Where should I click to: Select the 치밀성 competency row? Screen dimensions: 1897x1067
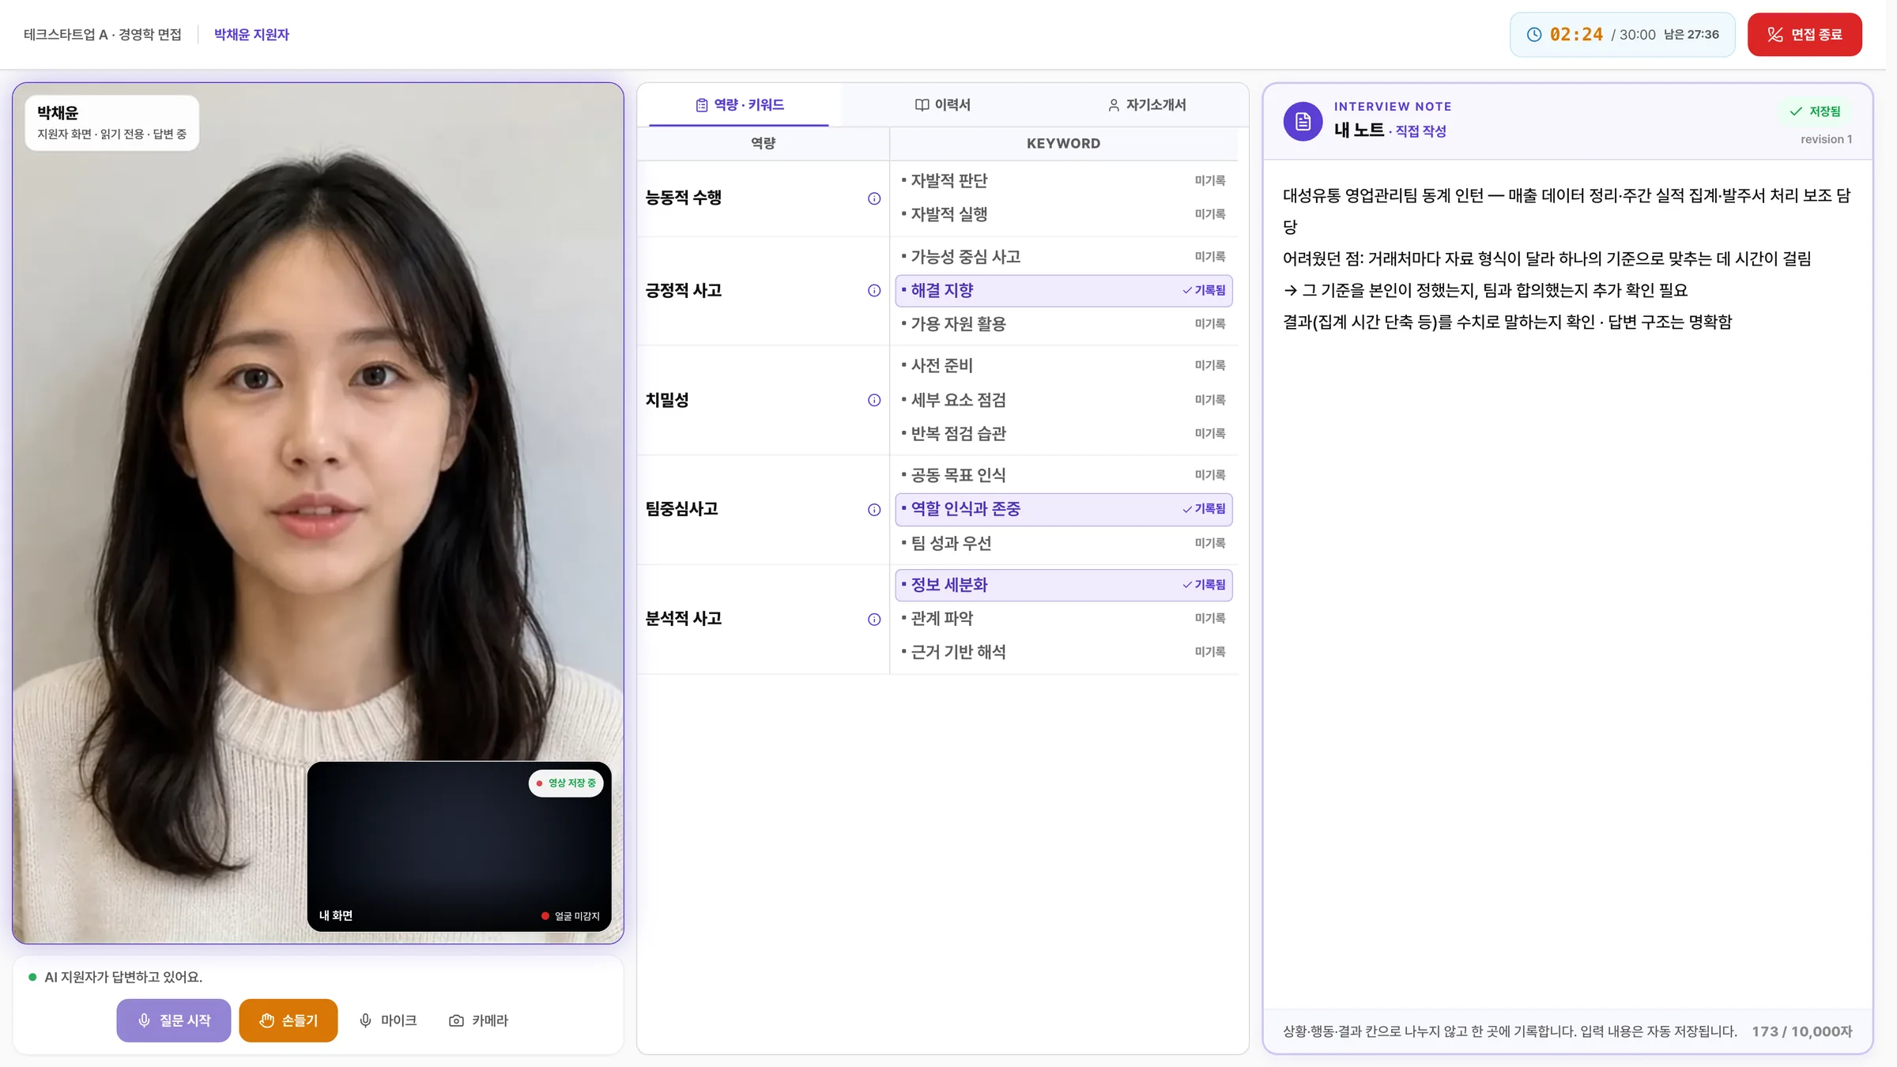tap(763, 400)
